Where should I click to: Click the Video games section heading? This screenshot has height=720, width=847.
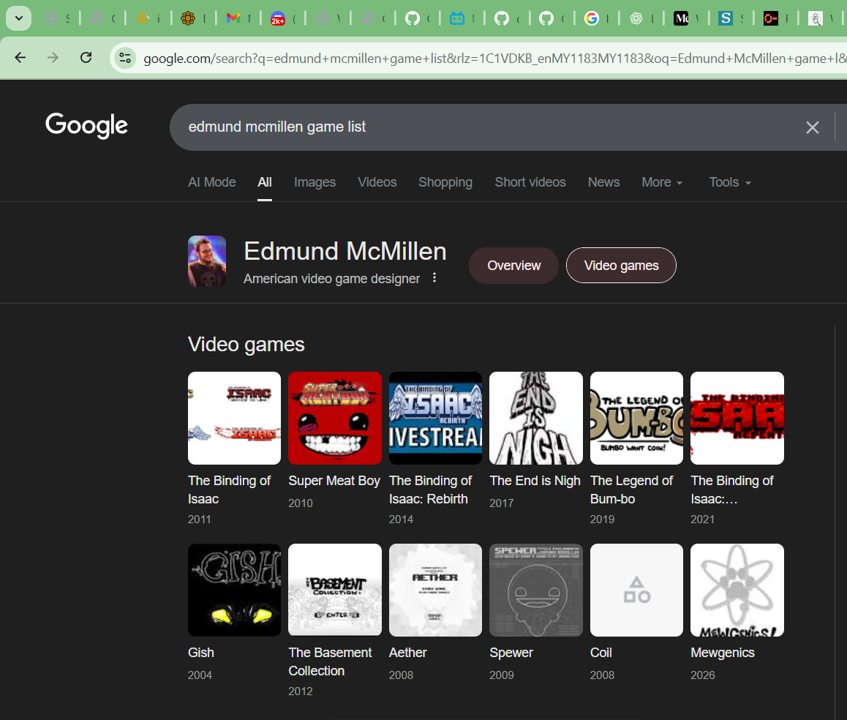click(246, 345)
